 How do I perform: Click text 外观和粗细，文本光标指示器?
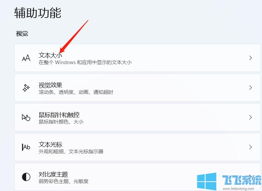(71, 151)
